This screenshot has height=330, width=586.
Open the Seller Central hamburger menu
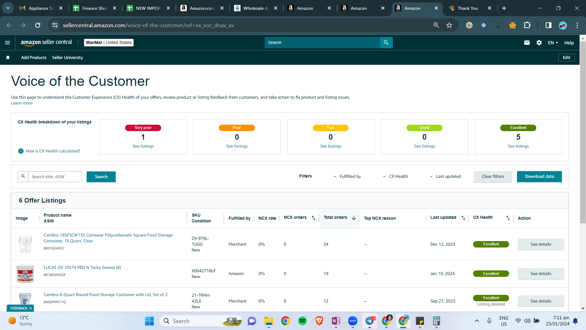coord(8,43)
